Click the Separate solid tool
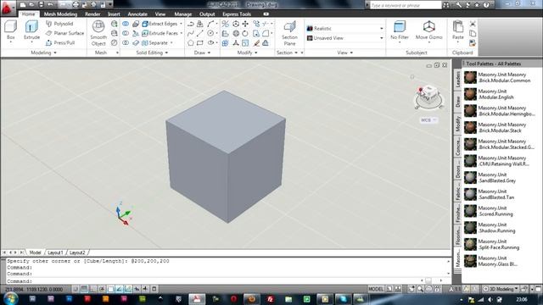543x305 pixels. (154, 43)
